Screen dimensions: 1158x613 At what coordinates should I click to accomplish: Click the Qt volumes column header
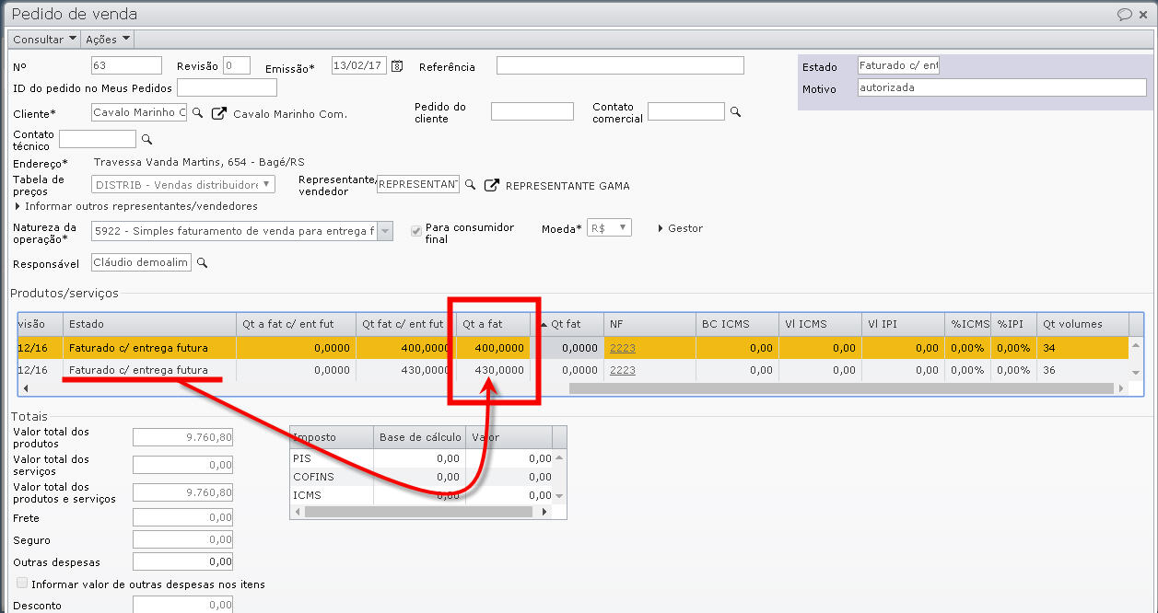(1082, 324)
